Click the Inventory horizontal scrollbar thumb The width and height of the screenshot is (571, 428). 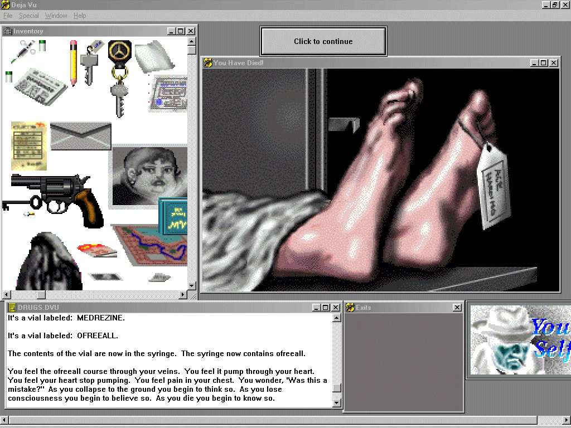tap(41, 294)
